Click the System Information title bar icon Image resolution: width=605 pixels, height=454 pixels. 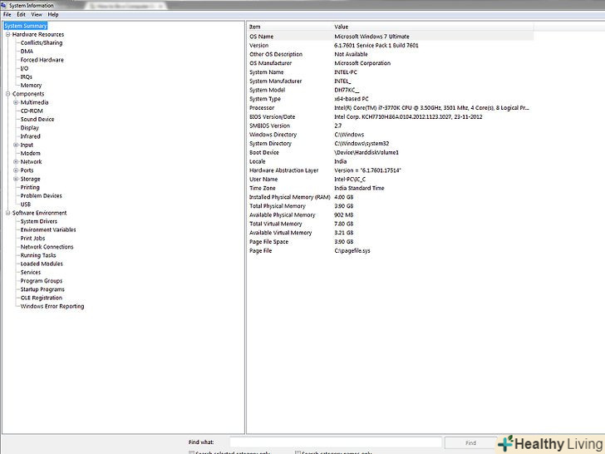point(3,5)
